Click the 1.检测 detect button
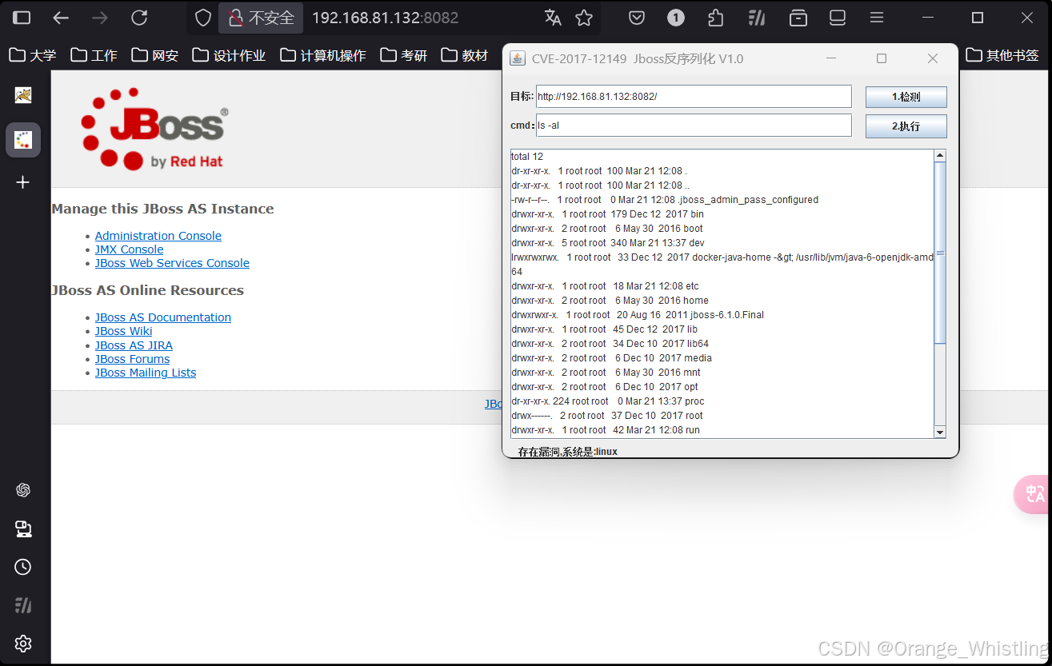The width and height of the screenshot is (1052, 666). [906, 98]
